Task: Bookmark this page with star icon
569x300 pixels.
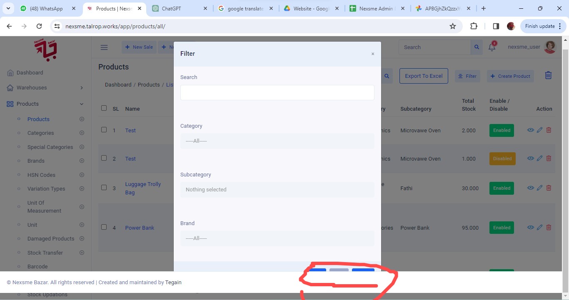Action: (x=453, y=26)
